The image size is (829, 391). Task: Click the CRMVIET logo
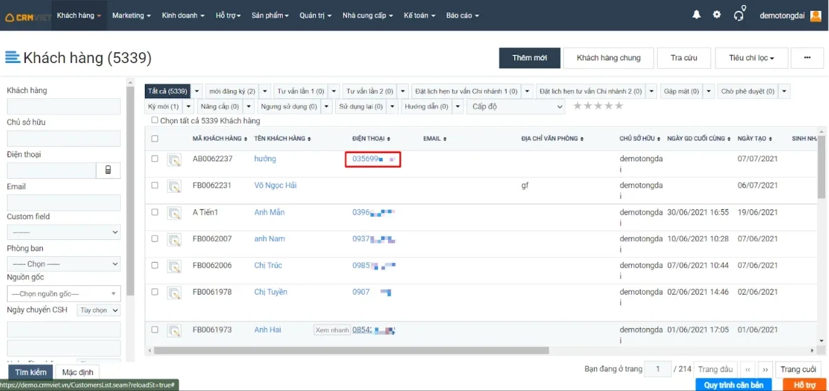pos(28,16)
